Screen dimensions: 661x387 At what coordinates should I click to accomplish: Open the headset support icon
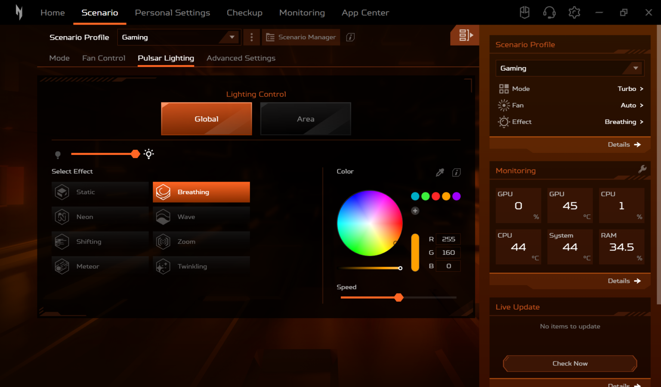549,13
